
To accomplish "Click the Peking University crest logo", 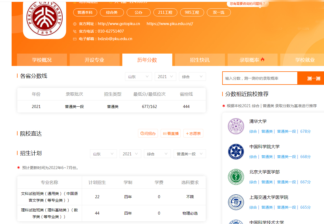I will point(44,18).
